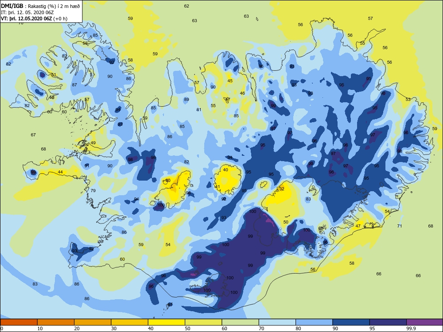The width and height of the screenshot is (443, 332).
Task: Select the orange 10–20 legend color band
Action: pyautogui.click(x=56, y=322)
